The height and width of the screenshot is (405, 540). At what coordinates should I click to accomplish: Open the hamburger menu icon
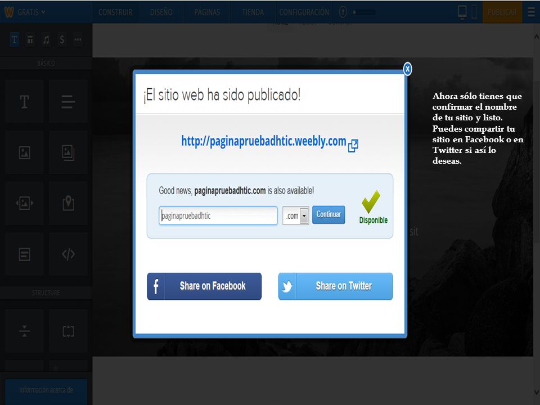[531, 12]
